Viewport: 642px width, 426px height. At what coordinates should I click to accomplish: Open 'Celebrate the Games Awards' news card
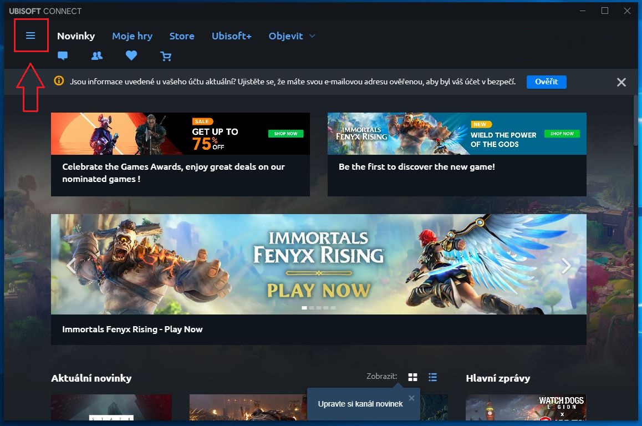[x=180, y=154]
